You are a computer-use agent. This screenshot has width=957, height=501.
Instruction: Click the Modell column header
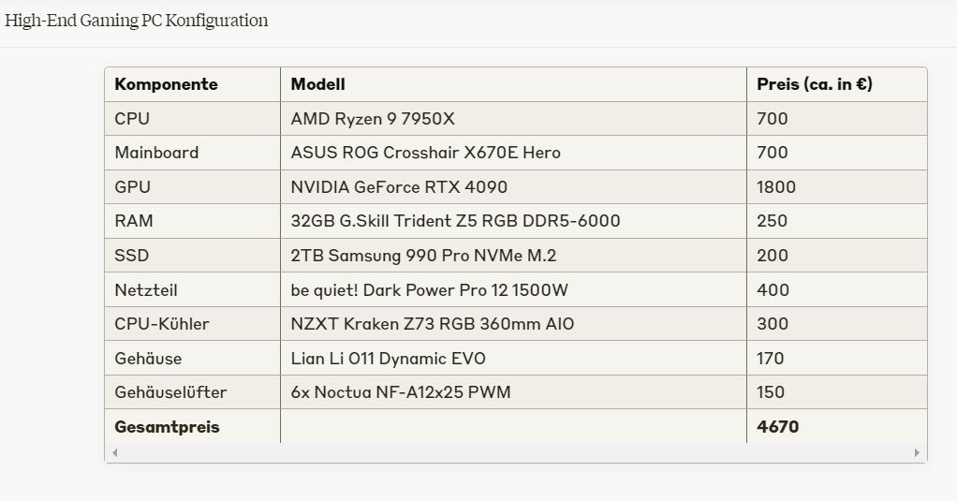(x=513, y=84)
